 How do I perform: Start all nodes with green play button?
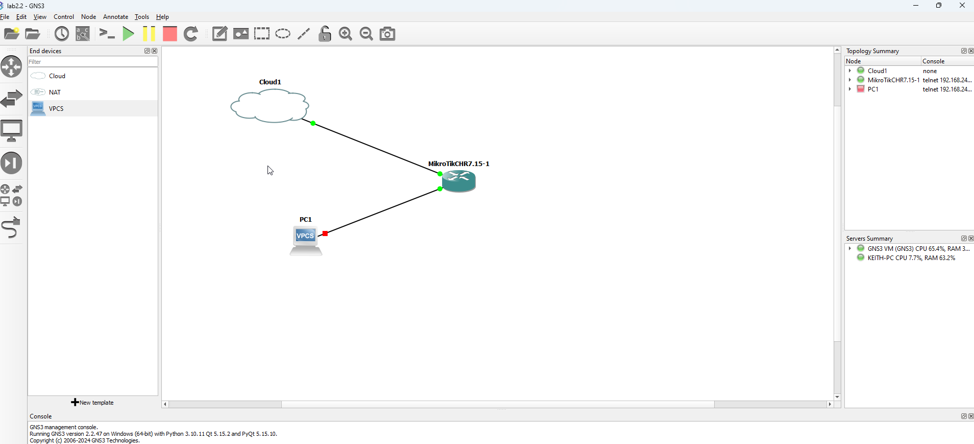[129, 34]
